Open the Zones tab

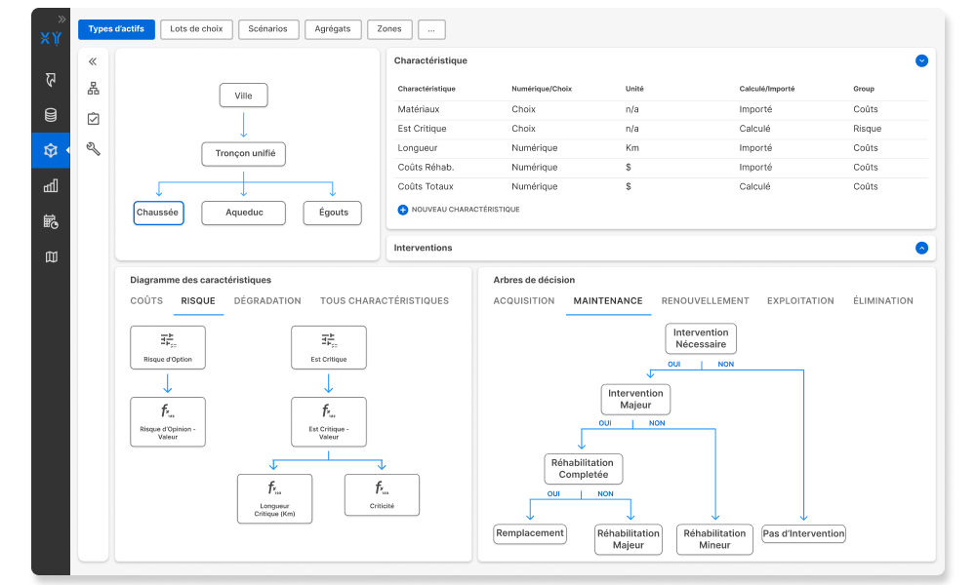pos(389,29)
